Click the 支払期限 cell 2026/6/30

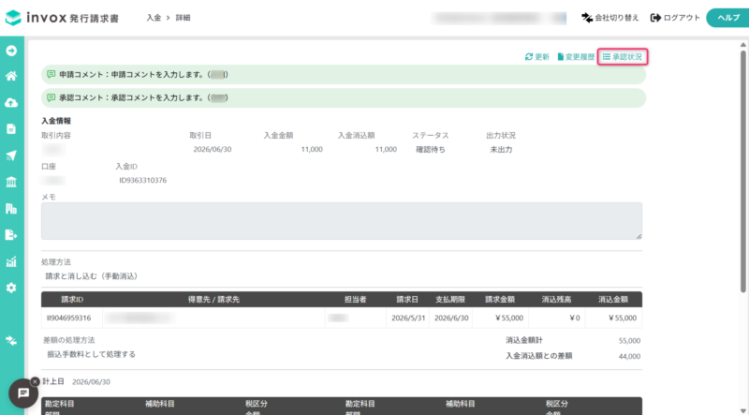pyautogui.click(x=451, y=318)
